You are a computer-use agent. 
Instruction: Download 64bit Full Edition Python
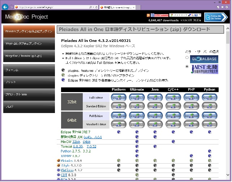[210, 116]
